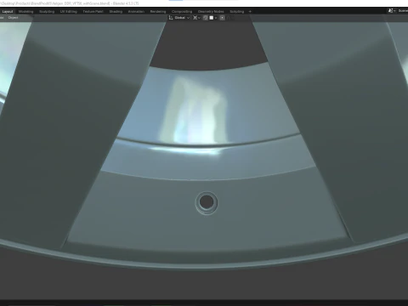Screen dimensions: 408x306
Task: Open the transform pivot point selector
Action: 196,18
